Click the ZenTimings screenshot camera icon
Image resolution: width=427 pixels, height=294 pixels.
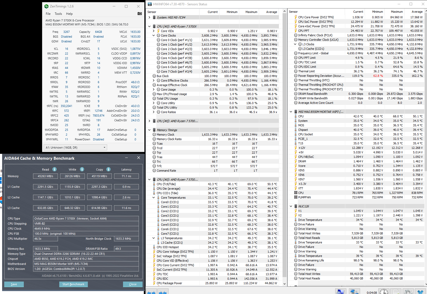(140, 14)
